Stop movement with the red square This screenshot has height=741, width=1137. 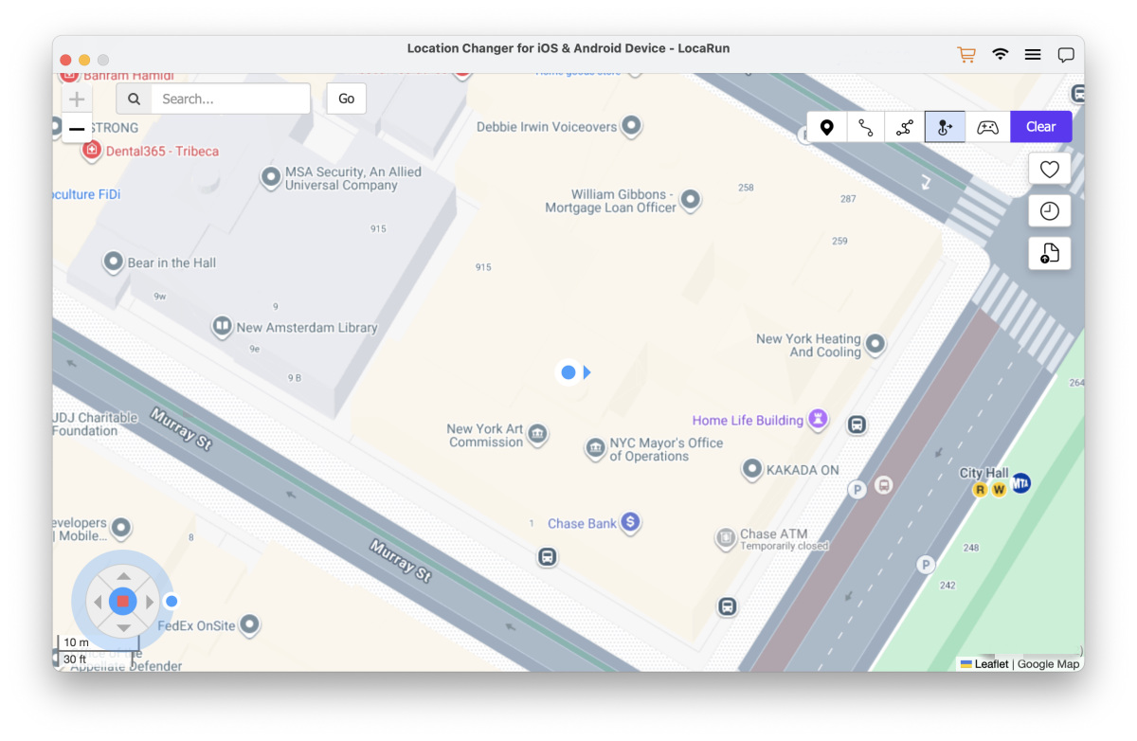pyautogui.click(x=123, y=602)
